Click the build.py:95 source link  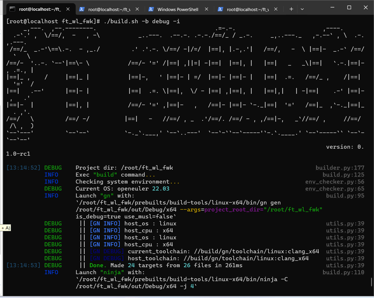(345, 195)
